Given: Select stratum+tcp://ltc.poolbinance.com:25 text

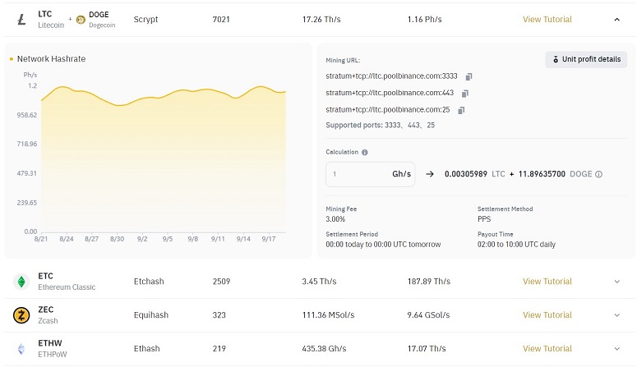Looking at the screenshot, I should click(388, 110).
